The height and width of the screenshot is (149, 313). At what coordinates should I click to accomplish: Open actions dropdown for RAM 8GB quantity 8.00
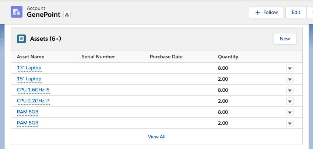(x=290, y=112)
